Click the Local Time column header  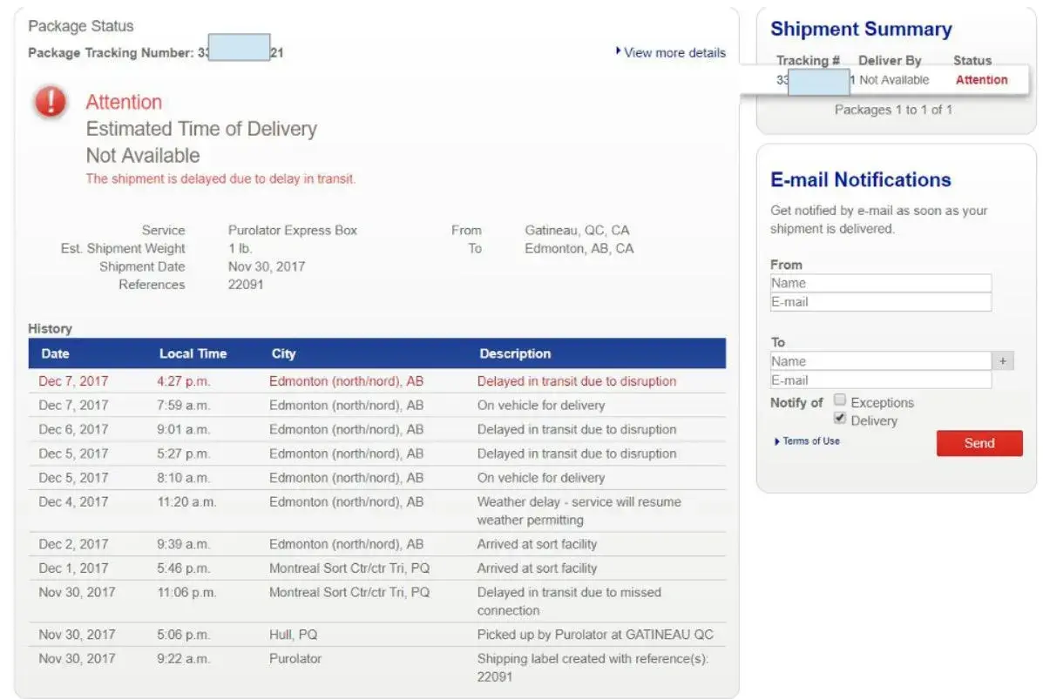pos(193,353)
